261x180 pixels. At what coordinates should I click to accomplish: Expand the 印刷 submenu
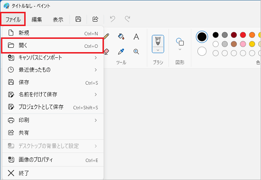[53, 120]
